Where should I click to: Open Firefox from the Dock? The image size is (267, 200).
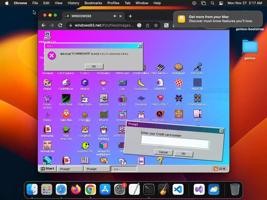76,189
